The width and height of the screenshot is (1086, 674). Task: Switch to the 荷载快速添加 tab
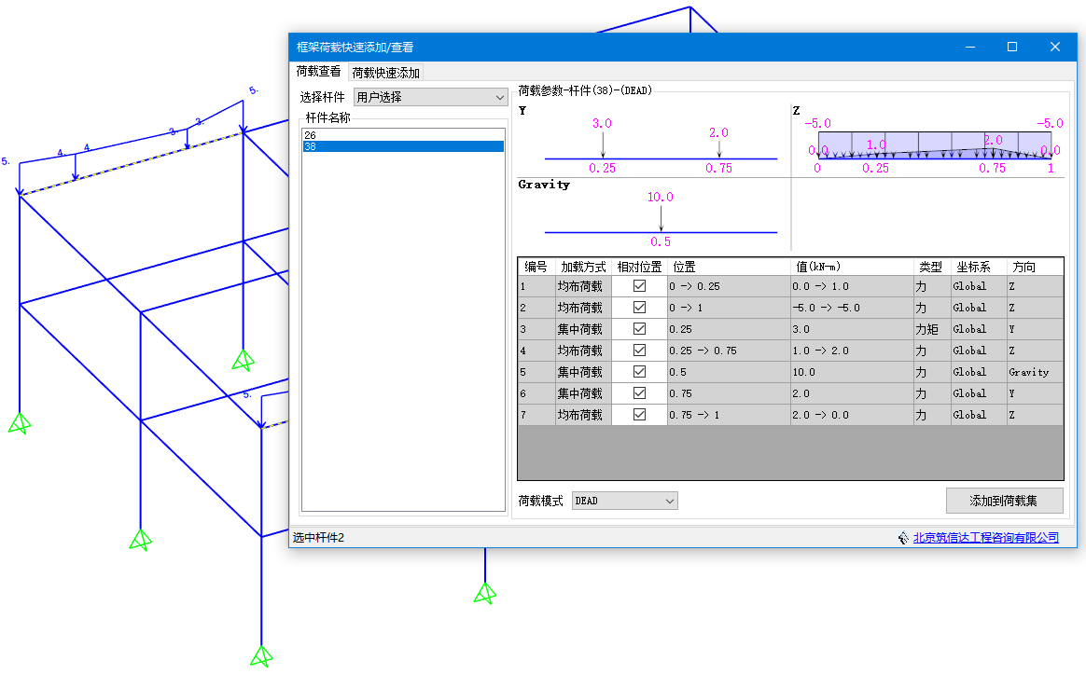pyautogui.click(x=385, y=73)
